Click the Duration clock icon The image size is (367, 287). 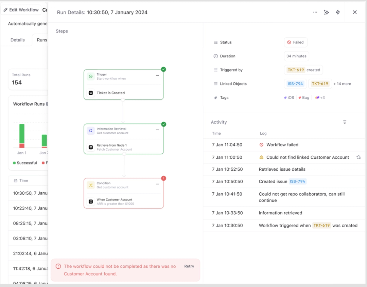coord(215,56)
